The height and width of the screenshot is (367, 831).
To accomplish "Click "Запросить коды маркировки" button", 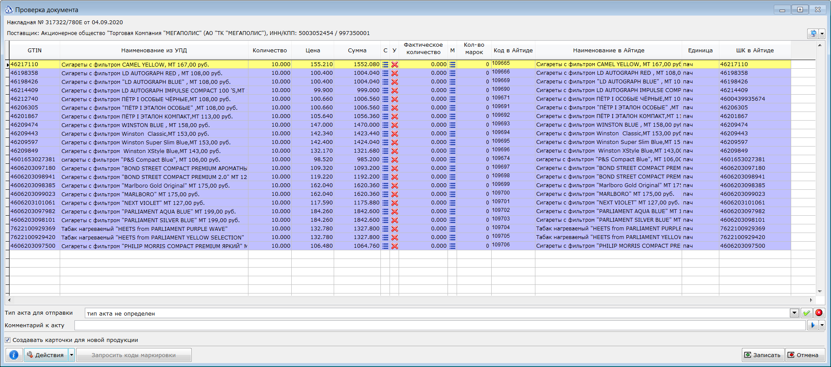I will click(133, 355).
